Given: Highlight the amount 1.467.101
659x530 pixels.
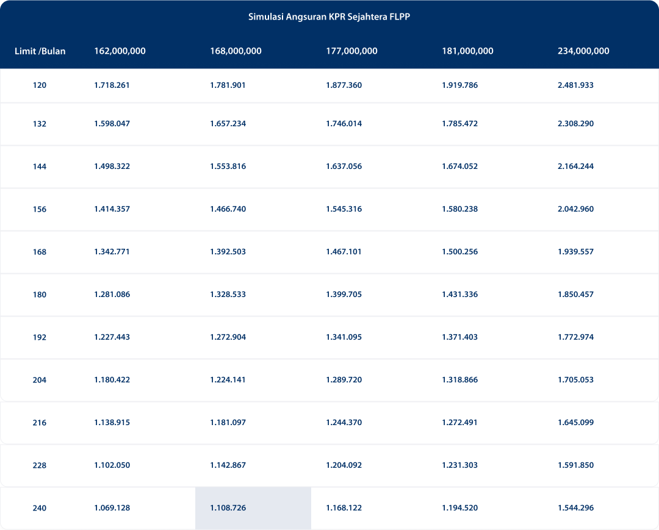Looking at the screenshot, I should pos(344,252).
